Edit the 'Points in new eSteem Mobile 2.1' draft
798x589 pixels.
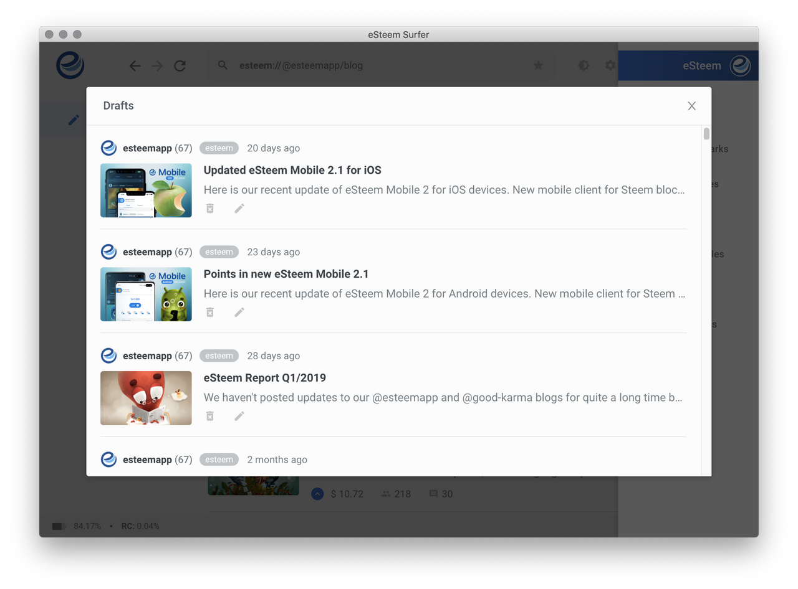click(x=239, y=313)
